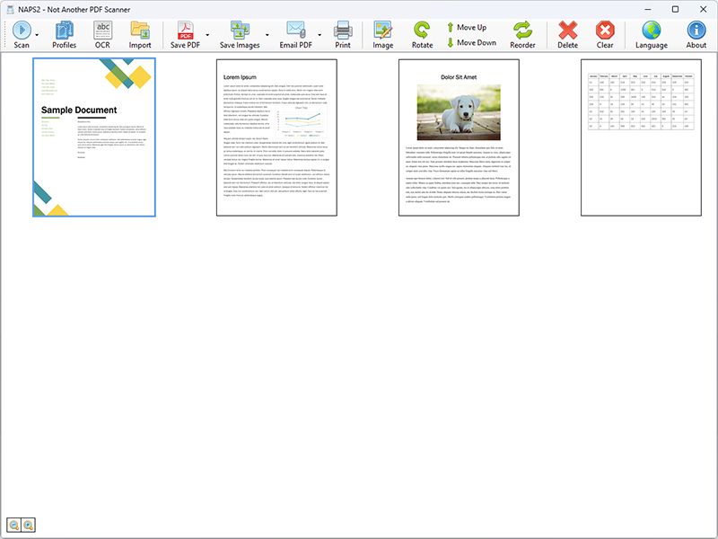This screenshot has height=539, width=718.
Task: Expand the Save PDF dropdown arrow
Action: coord(207,35)
